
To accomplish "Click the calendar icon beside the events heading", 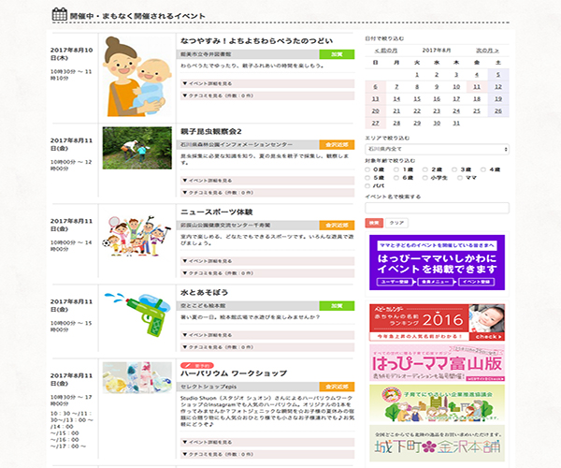I will (59, 15).
